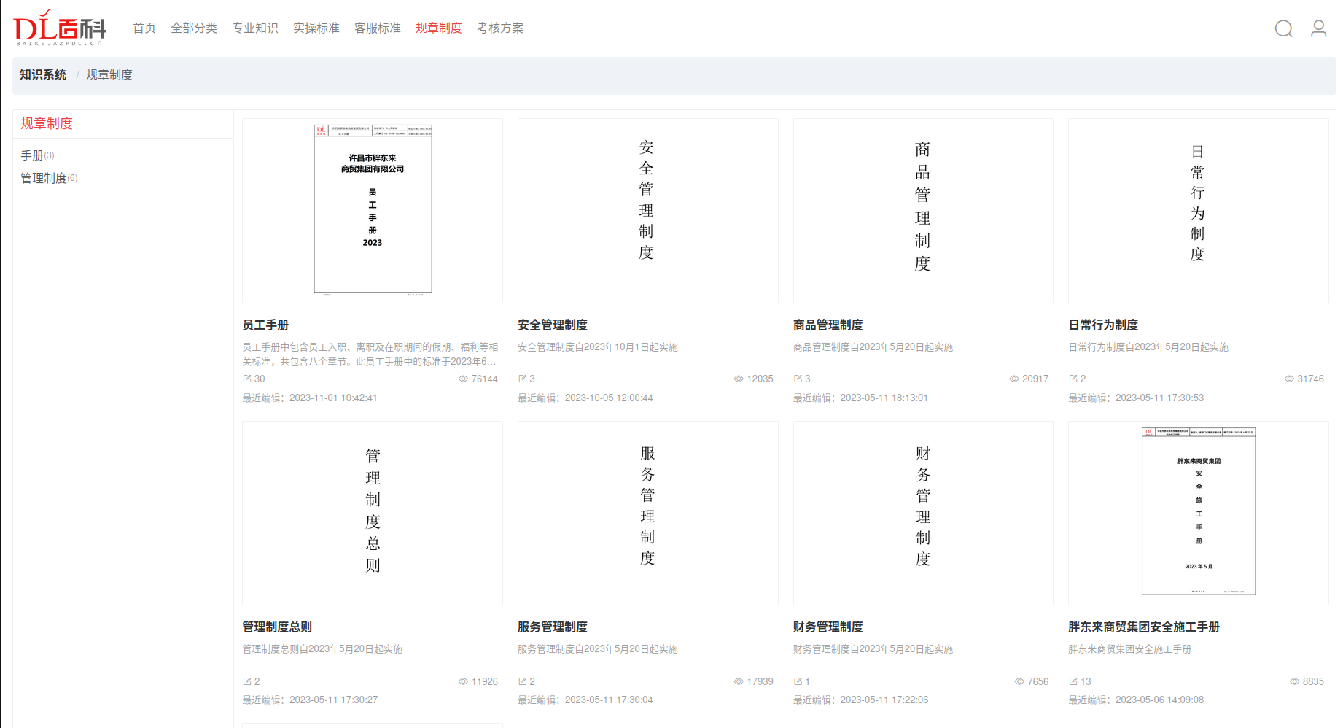Open the 管理制度总则 title link
The width and height of the screenshot is (1343, 728).
[x=277, y=627]
